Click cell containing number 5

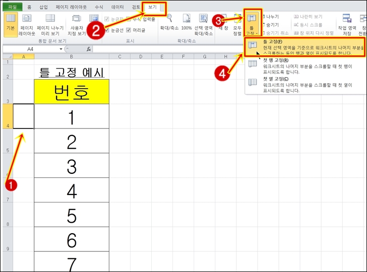[72, 215]
